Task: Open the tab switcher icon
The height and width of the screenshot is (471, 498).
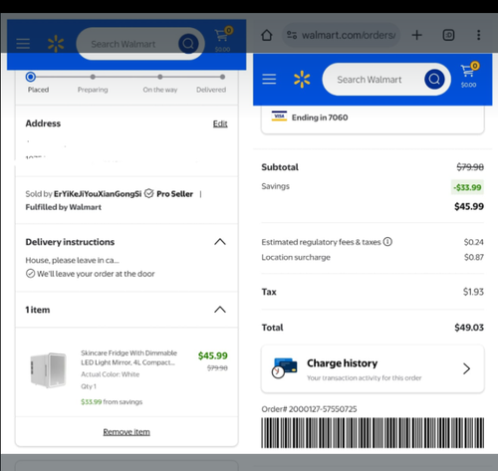Action: click(448, 35)
